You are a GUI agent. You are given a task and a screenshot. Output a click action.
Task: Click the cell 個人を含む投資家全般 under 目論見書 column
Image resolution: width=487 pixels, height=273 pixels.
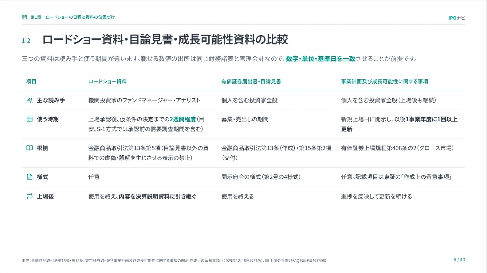click(249, 100)
